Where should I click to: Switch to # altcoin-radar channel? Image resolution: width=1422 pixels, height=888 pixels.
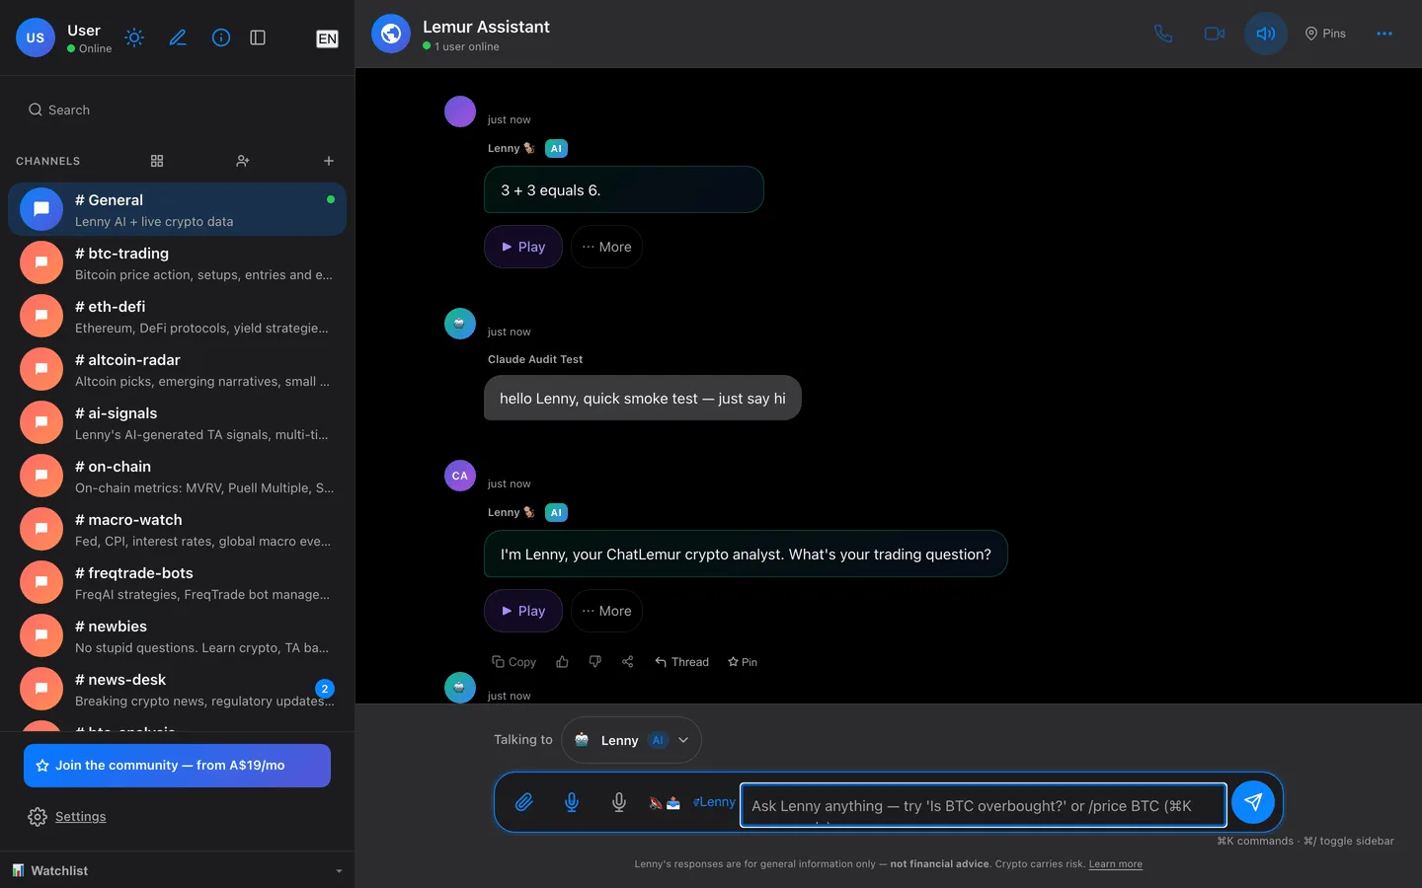(178, 369)
